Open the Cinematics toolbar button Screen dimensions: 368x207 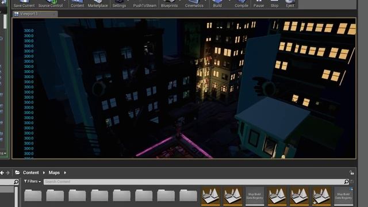(x=194, y=4)
